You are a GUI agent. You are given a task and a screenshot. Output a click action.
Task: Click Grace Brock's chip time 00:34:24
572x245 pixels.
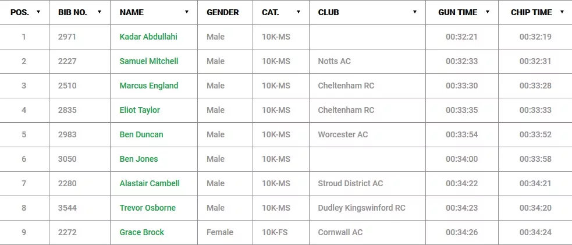(535, 232)
